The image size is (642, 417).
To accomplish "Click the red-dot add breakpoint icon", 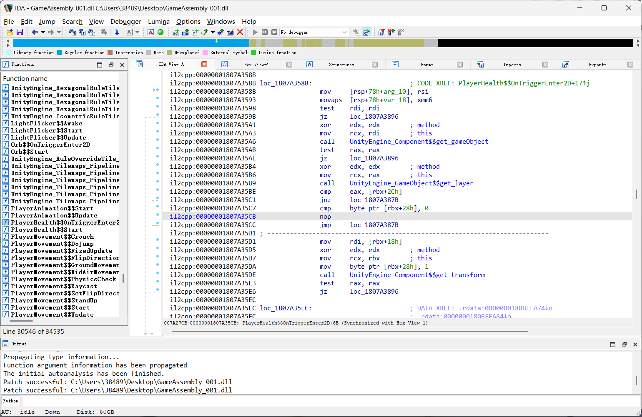I will tap(391, 32).
